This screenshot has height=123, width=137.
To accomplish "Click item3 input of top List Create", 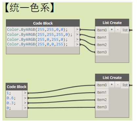I will tap(102, 52).
